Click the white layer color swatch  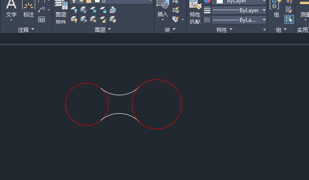coord(97,1)
